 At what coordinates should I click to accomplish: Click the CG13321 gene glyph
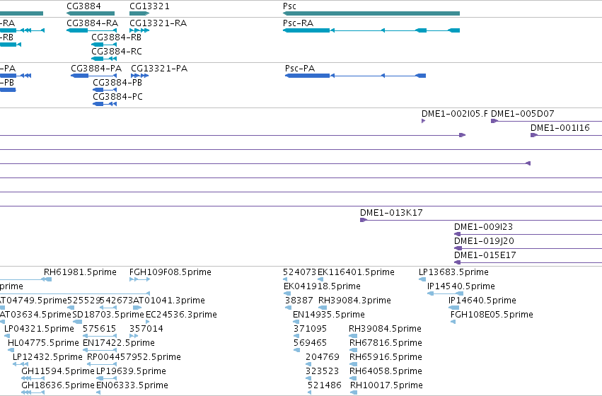point(139,13)
